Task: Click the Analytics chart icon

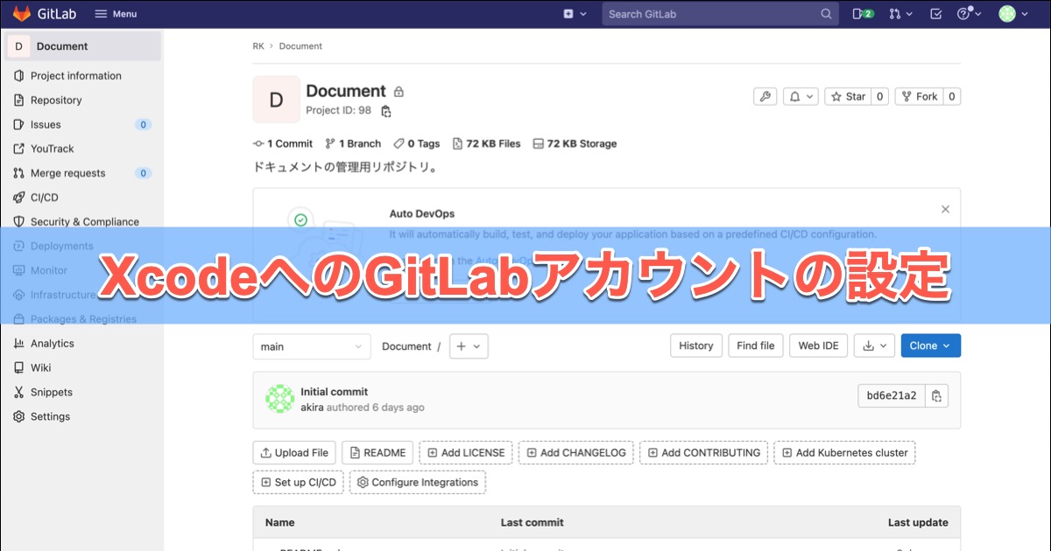Action: click(19, 344)
